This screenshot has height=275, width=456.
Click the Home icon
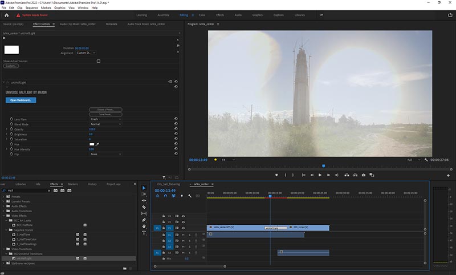[x=7, y=15]
